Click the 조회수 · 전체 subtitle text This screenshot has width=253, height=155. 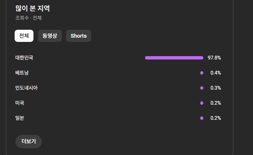coord(28,18)
